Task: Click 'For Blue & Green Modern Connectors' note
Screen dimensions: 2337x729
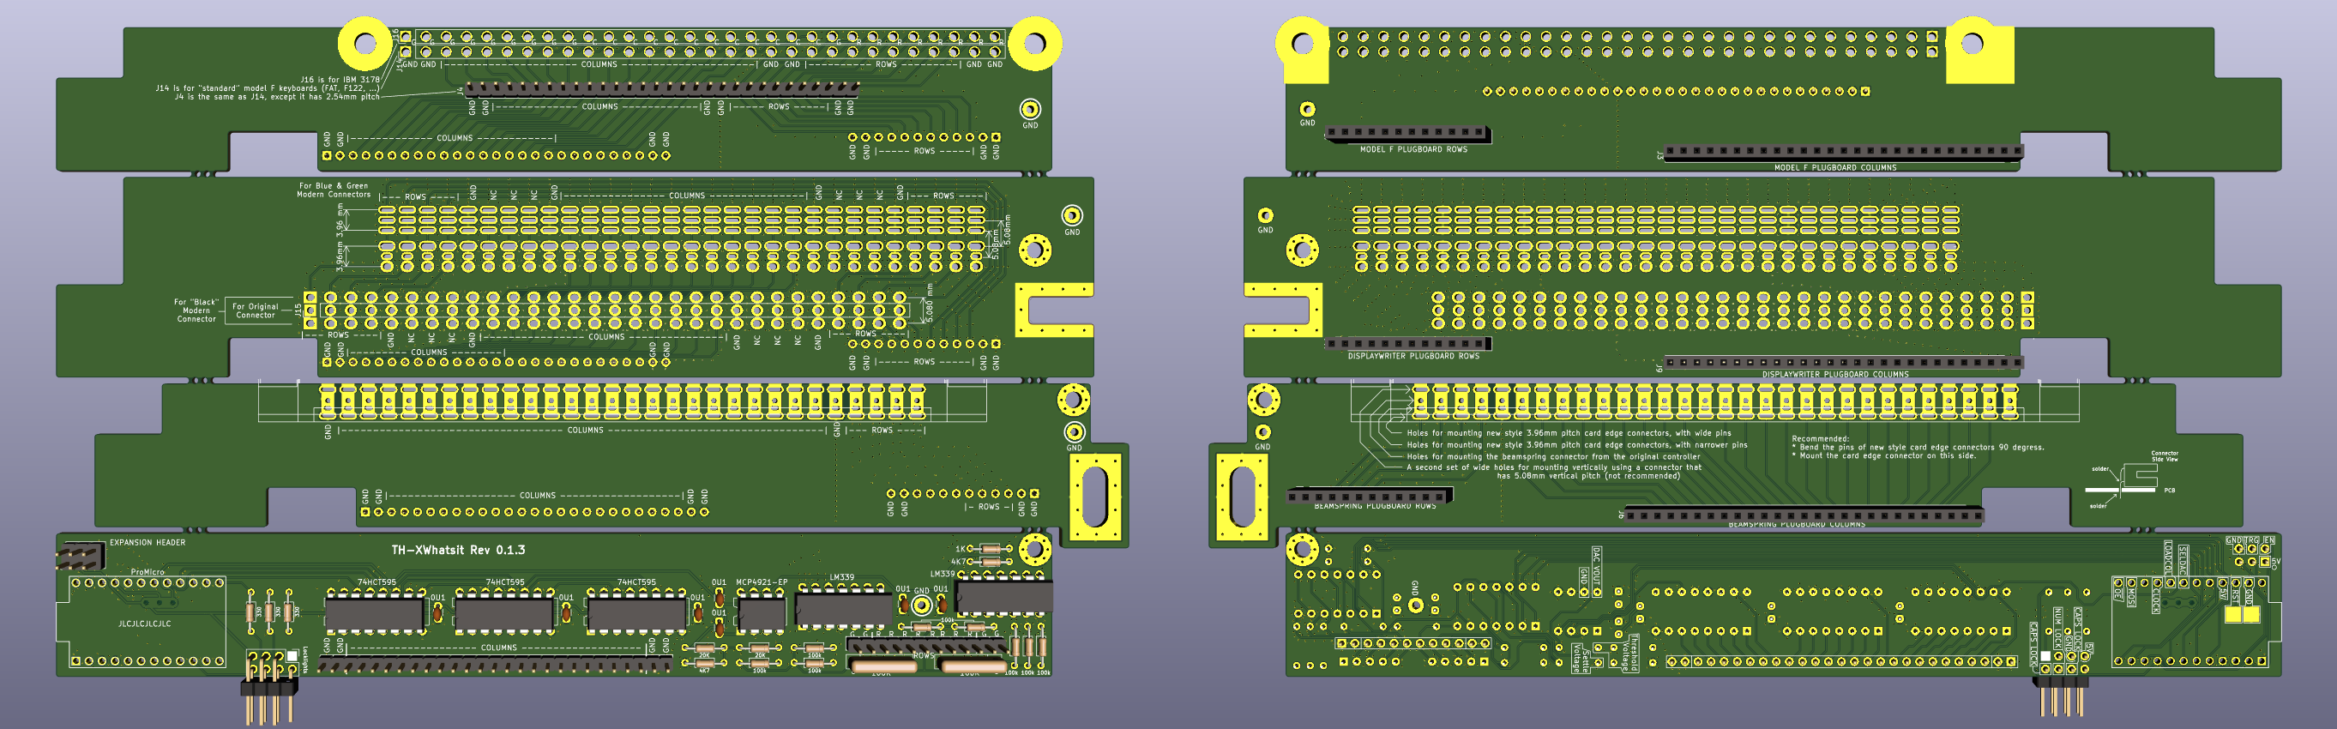Action: tap(334, 190)
